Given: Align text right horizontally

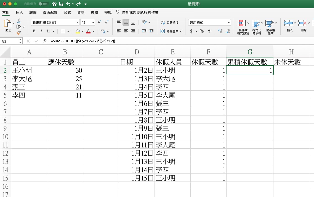Looking at the screenshot, I should click(x=133, y=31).
